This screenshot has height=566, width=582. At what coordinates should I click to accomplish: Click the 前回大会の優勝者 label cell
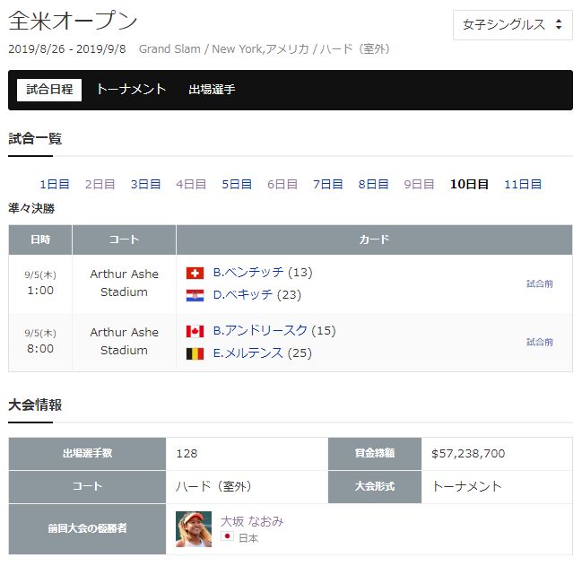pyautogui.click(x=87, y=529)
